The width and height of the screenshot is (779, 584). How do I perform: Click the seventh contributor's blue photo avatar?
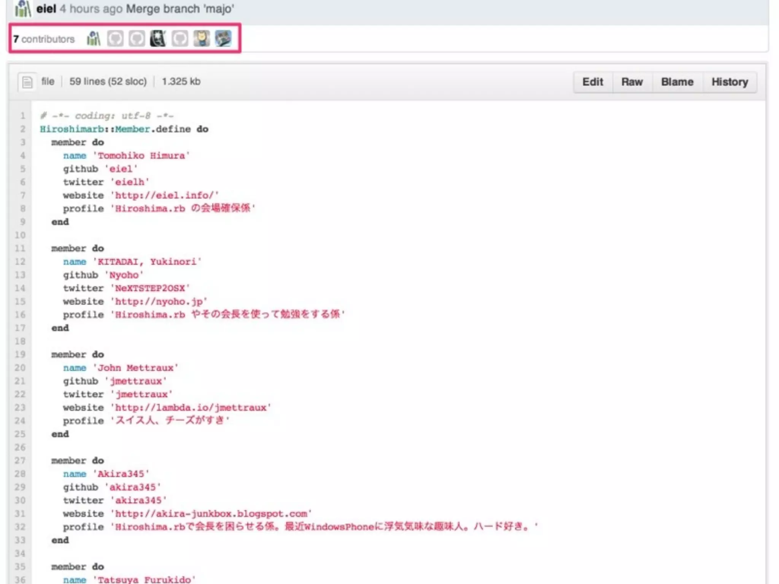223,38
